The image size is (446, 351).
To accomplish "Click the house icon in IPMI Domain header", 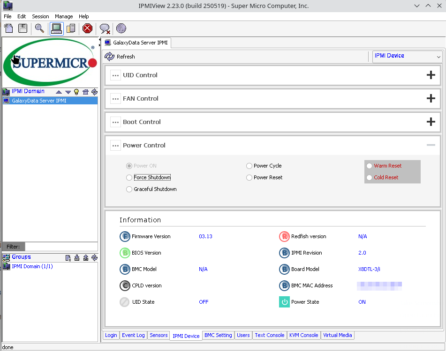I will point(85,92).
